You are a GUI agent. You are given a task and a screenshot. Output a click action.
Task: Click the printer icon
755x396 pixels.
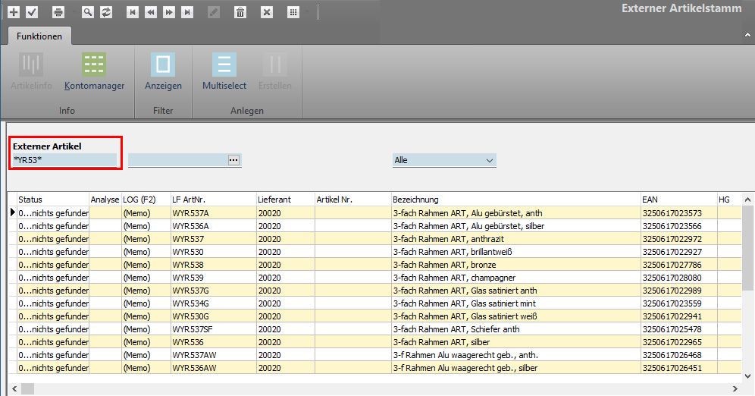[58, 12]
